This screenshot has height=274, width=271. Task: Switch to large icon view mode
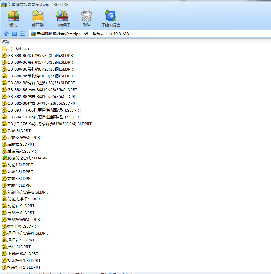14,34
